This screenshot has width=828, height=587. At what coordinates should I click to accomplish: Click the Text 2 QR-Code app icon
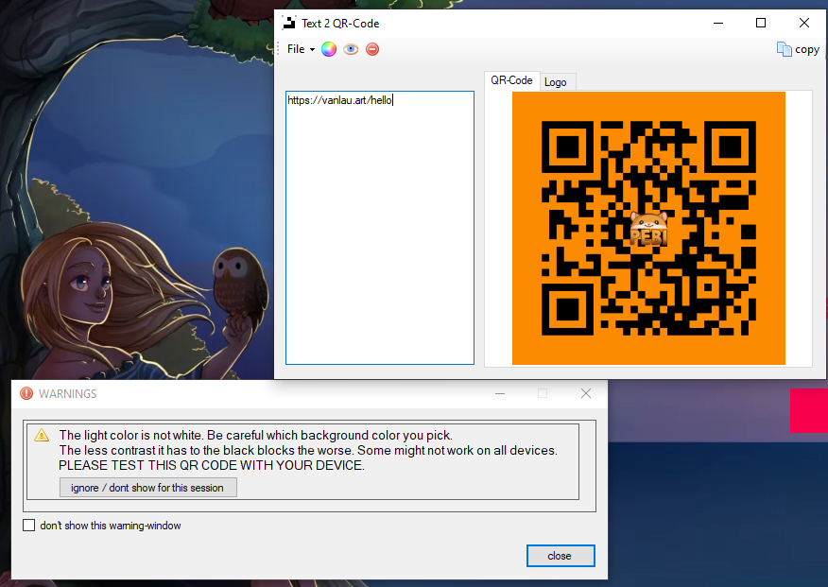(x=289, y=23)
